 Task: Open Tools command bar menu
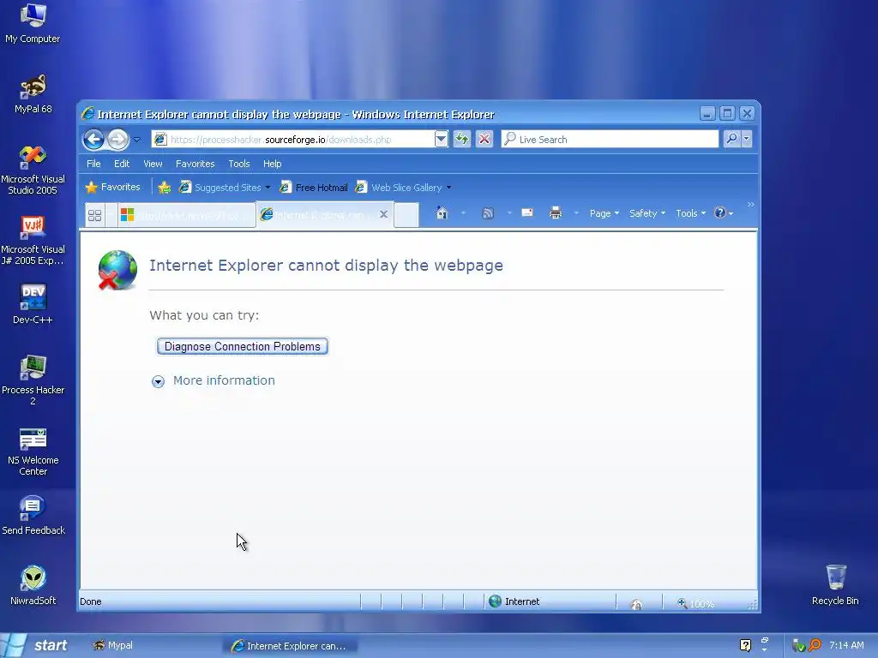[x=690, y=213]
